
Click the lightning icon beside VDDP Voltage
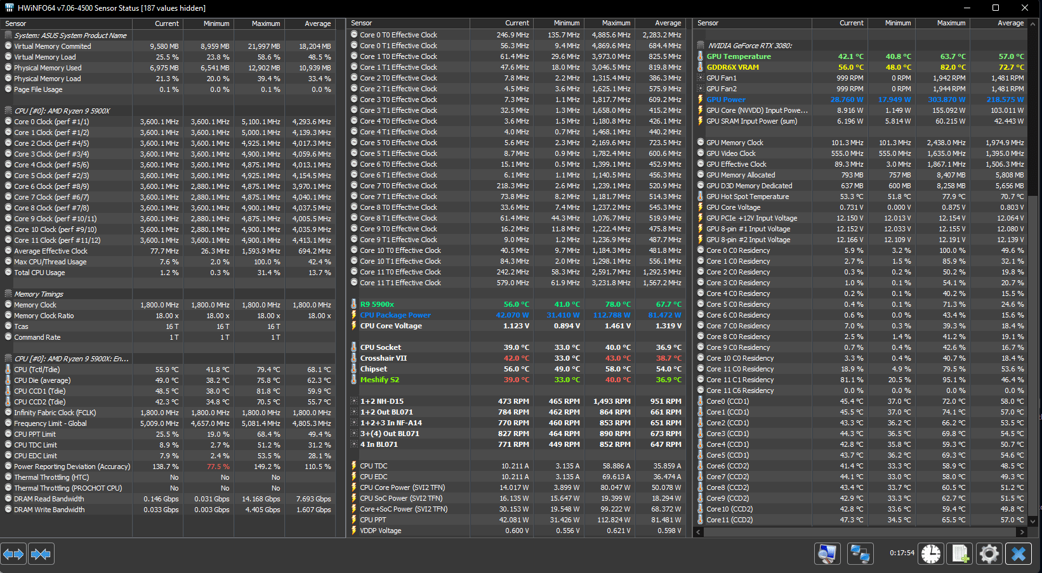[354, 531]
